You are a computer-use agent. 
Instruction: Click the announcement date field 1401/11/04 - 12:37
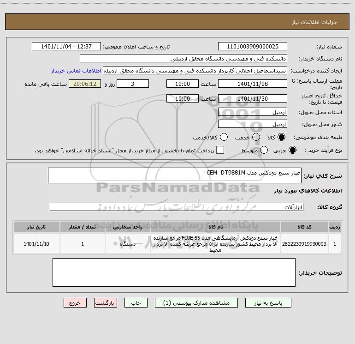(66, 47)
